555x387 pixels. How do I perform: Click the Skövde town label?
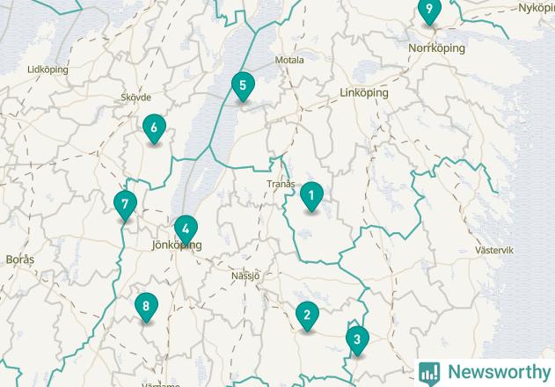[136, 98]
